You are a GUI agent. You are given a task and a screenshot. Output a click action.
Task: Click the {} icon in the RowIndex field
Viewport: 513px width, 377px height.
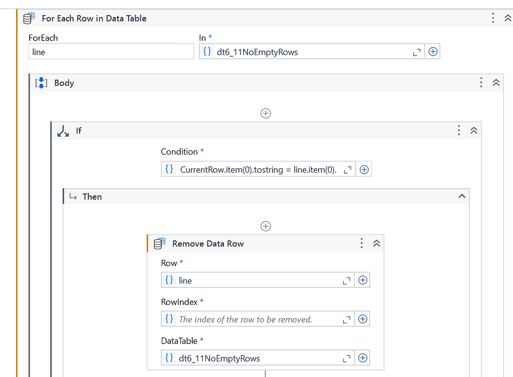(169, 318)
